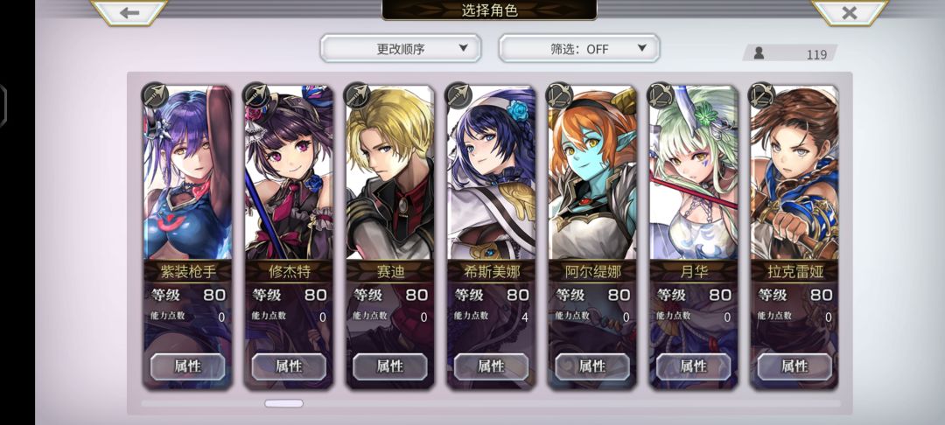This screenshot has height=425, width=945.
Task: Choose the 月华 character portrait
Action: tap(694, 173)
